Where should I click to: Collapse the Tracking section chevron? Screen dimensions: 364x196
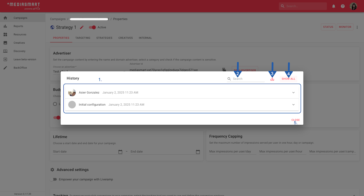[x=354, y=195]
